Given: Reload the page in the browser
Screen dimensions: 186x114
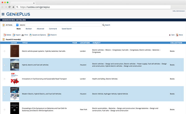Looking at the screenshot, I should click(10, 7).
